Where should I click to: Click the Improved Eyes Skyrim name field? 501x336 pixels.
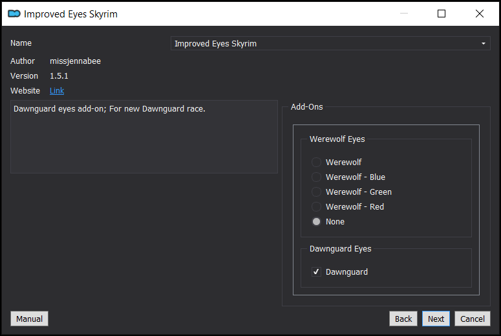(330, 43)
